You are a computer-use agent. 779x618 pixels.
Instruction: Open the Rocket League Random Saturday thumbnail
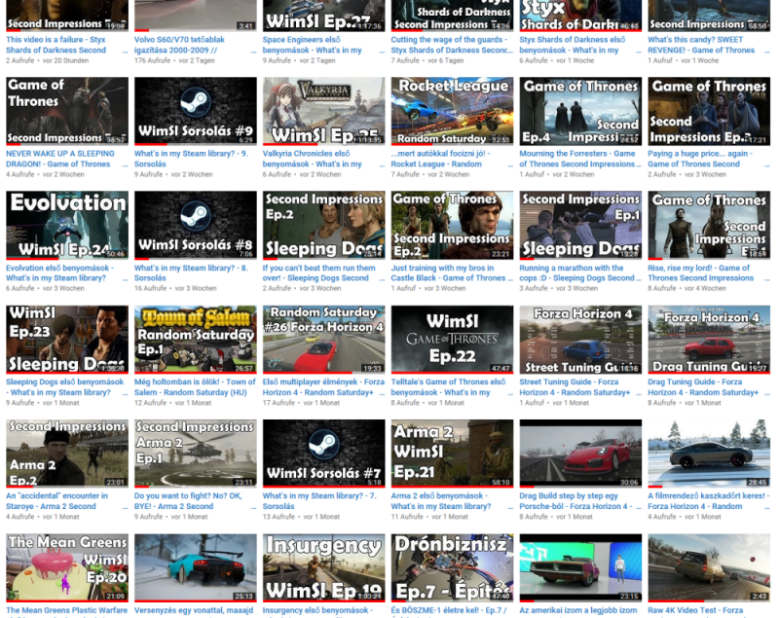coord(452,111)
